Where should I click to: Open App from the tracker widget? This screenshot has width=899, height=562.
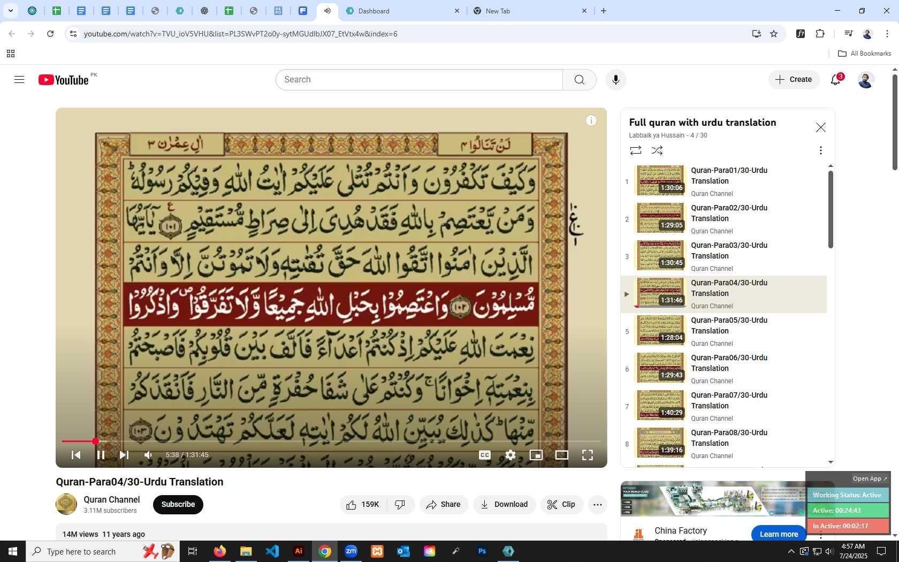tap(870, 479)
